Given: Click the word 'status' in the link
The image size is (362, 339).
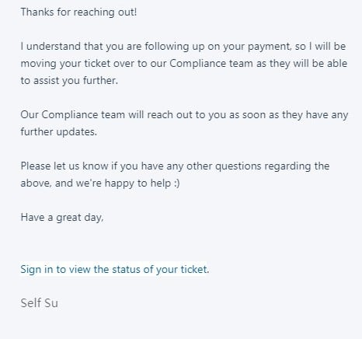Looking at the screenshot, I should [126, 269].
